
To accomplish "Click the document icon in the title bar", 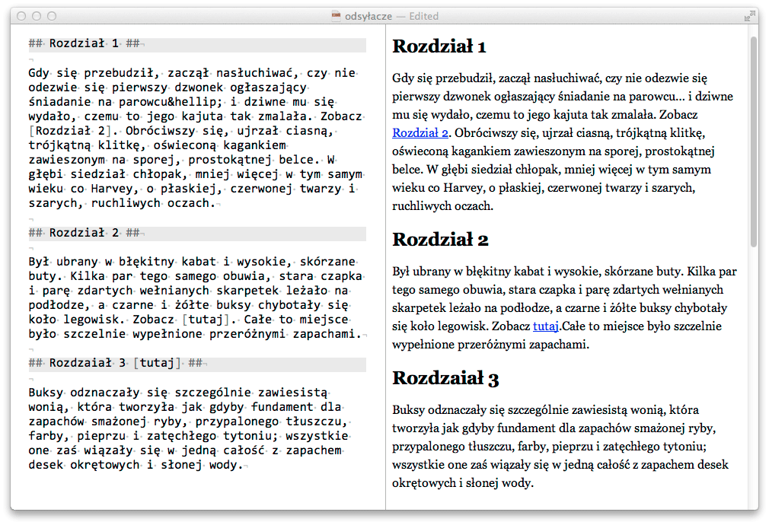I will 336,16.
